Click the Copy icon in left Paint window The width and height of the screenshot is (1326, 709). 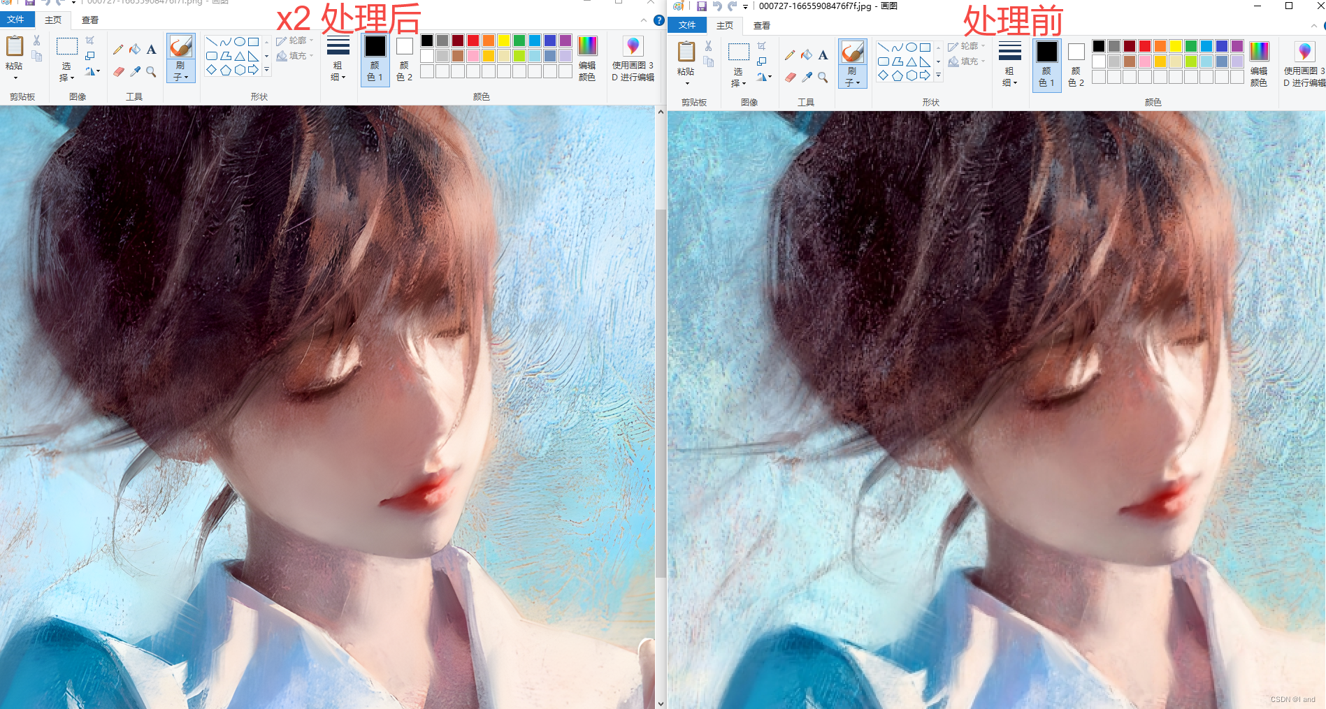click(37, 56)
